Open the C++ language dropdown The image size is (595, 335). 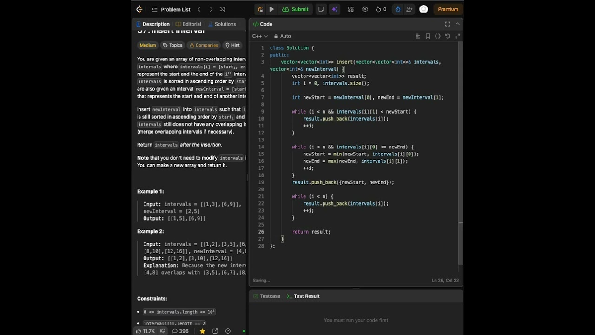pos(260,36)
